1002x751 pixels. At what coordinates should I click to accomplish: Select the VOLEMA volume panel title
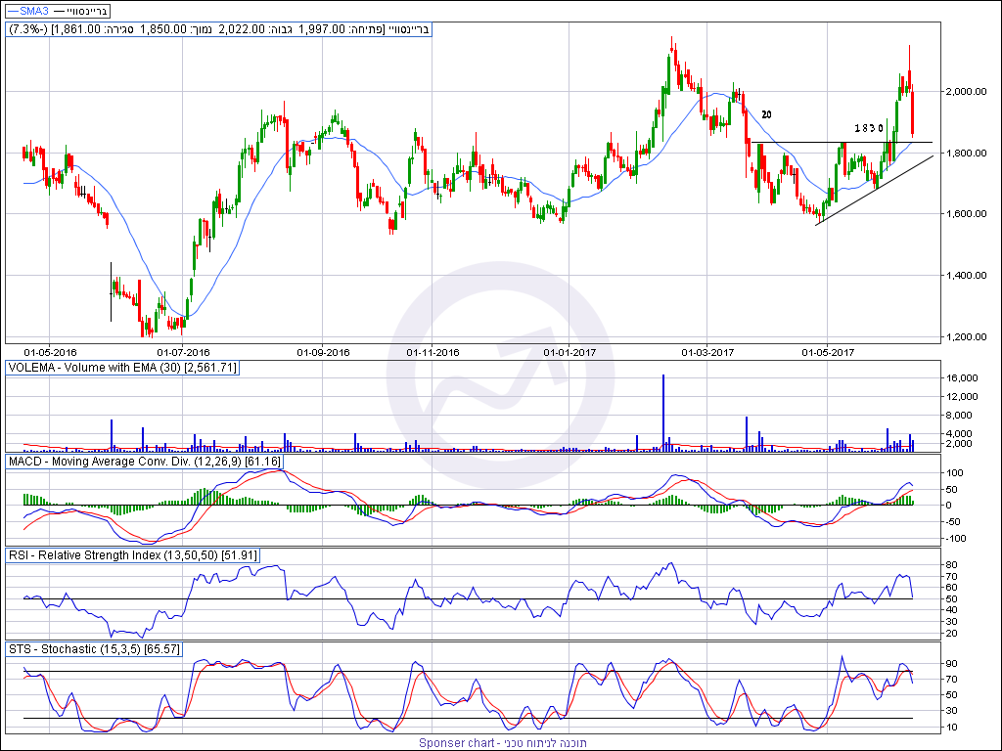pyautogui.click(x=122, y=368)
